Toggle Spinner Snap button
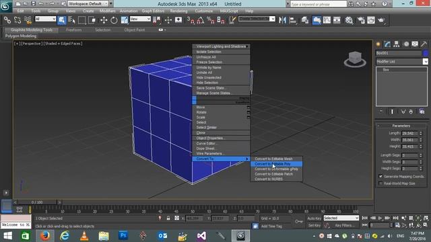This screenshot has width=431, height=242. (221, 20)
